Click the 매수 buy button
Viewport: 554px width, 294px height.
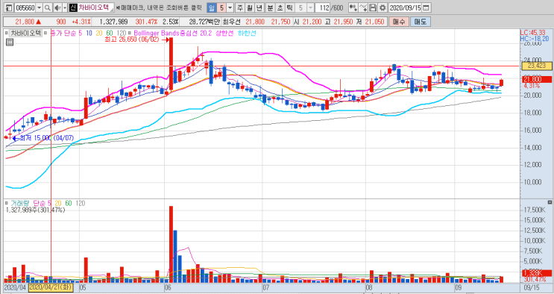[x=399, y=22]
